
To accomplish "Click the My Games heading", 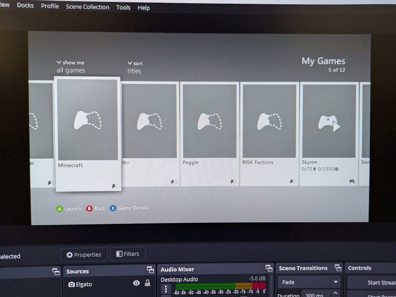I will coord(323,61).
